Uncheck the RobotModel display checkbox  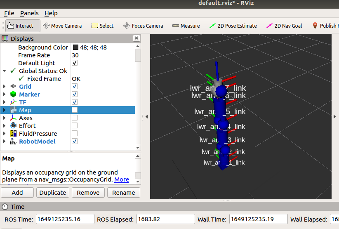(75, 142)
